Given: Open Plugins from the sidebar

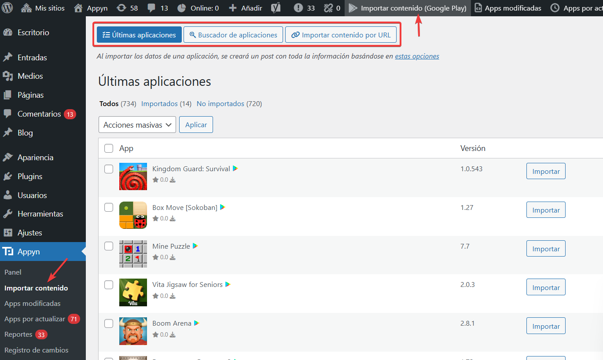Looking at the screenshot, I should click(29, 176).
